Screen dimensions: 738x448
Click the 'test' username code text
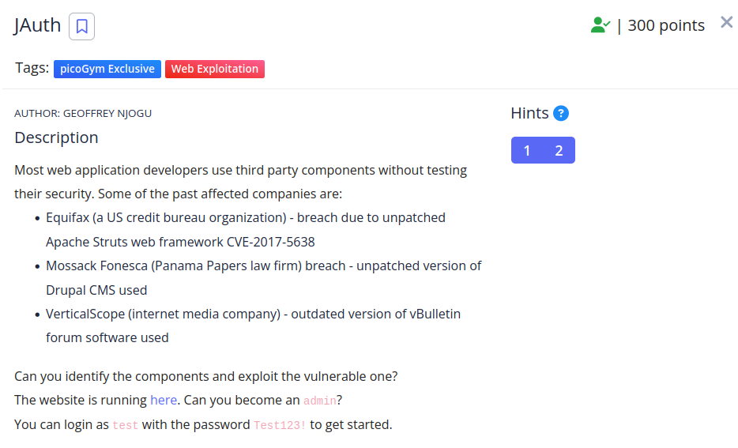point(125,425)
